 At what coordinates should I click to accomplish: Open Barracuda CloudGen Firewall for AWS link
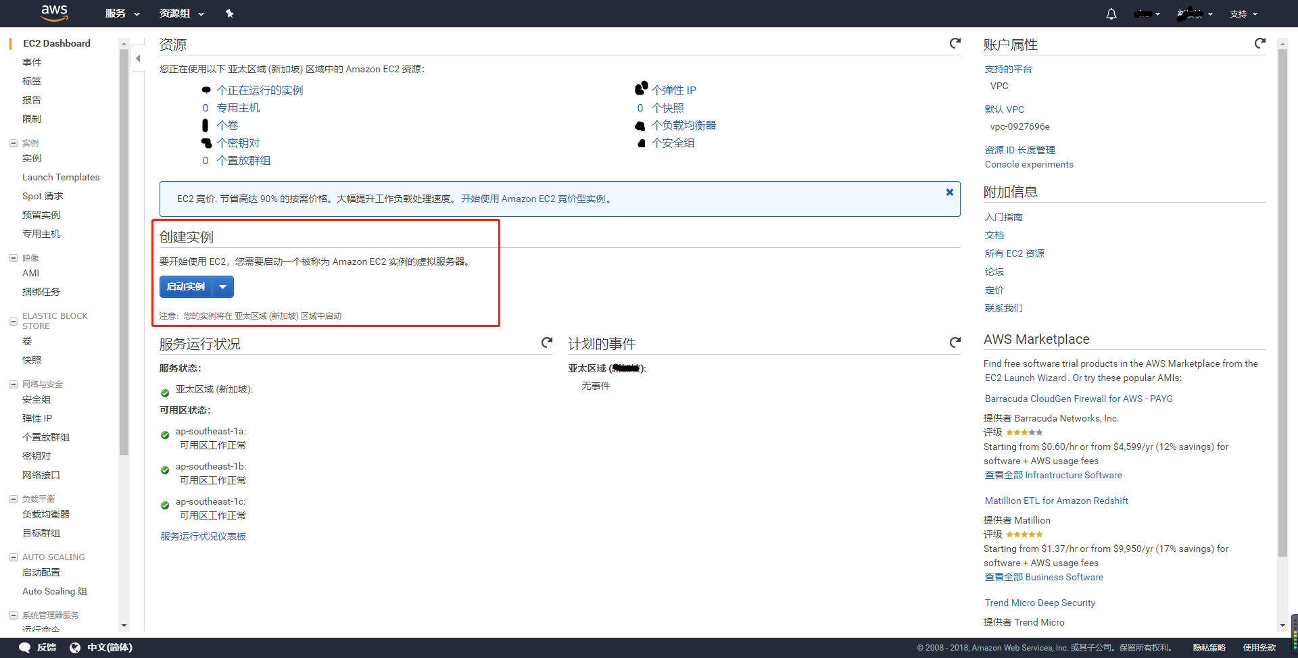coord(1078,399)
